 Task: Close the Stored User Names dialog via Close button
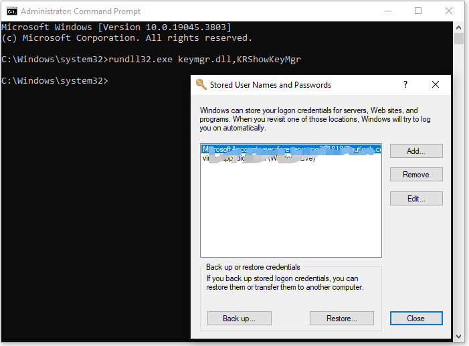[416, 318]
